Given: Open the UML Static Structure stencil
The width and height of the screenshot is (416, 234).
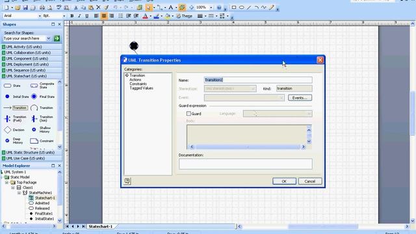Looking at the screenshot, I should coord(32,152).
